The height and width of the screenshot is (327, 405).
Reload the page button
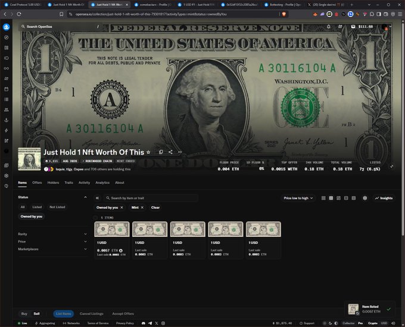19,14
